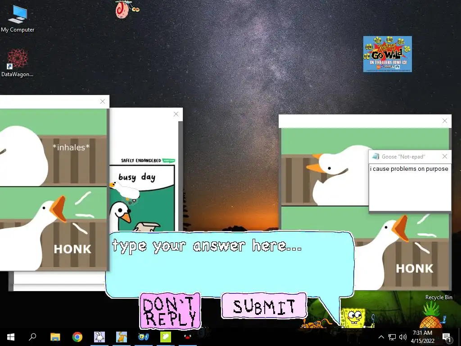Open the My Computer desktop icon
The height and width of the screenshot is (346, 461).
pos(18,18)
